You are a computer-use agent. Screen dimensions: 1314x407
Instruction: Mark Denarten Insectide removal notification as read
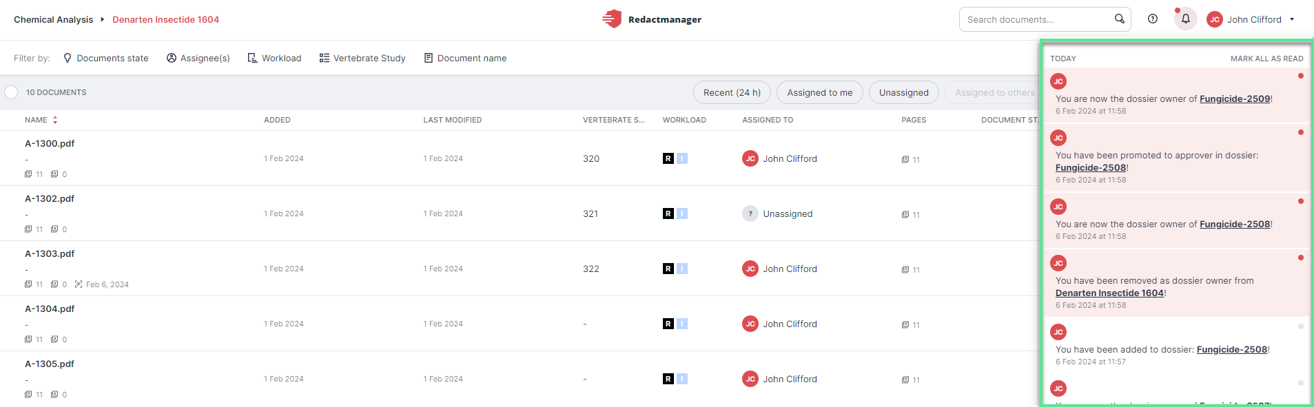coord(1301,258)
